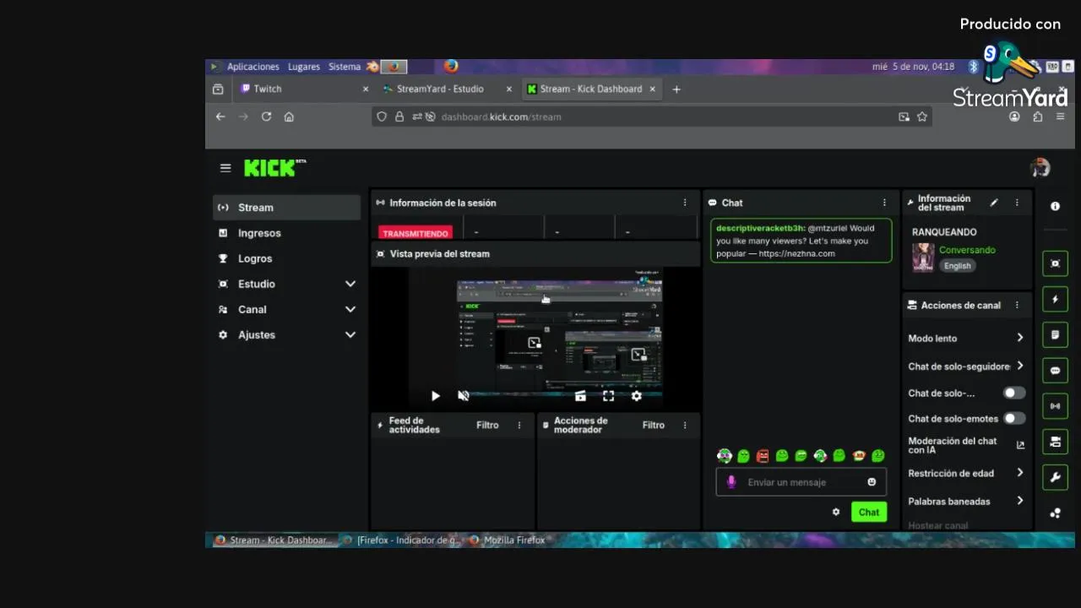Edit stream information with pencil icon
The width and height of the screenshot is (1081, 608).
coord(994,203)
